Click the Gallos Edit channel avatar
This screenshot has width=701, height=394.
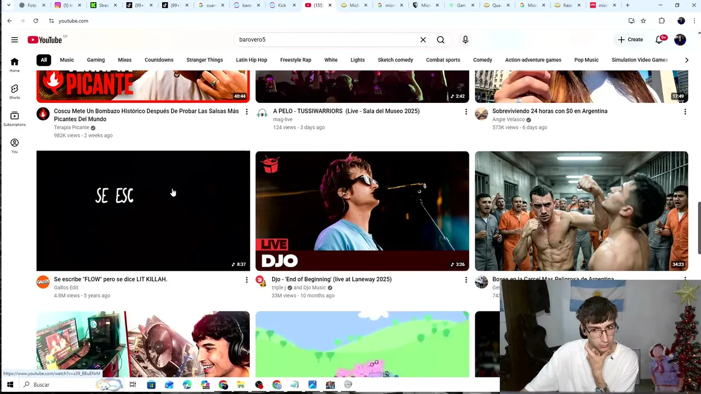tap(43, 282)
